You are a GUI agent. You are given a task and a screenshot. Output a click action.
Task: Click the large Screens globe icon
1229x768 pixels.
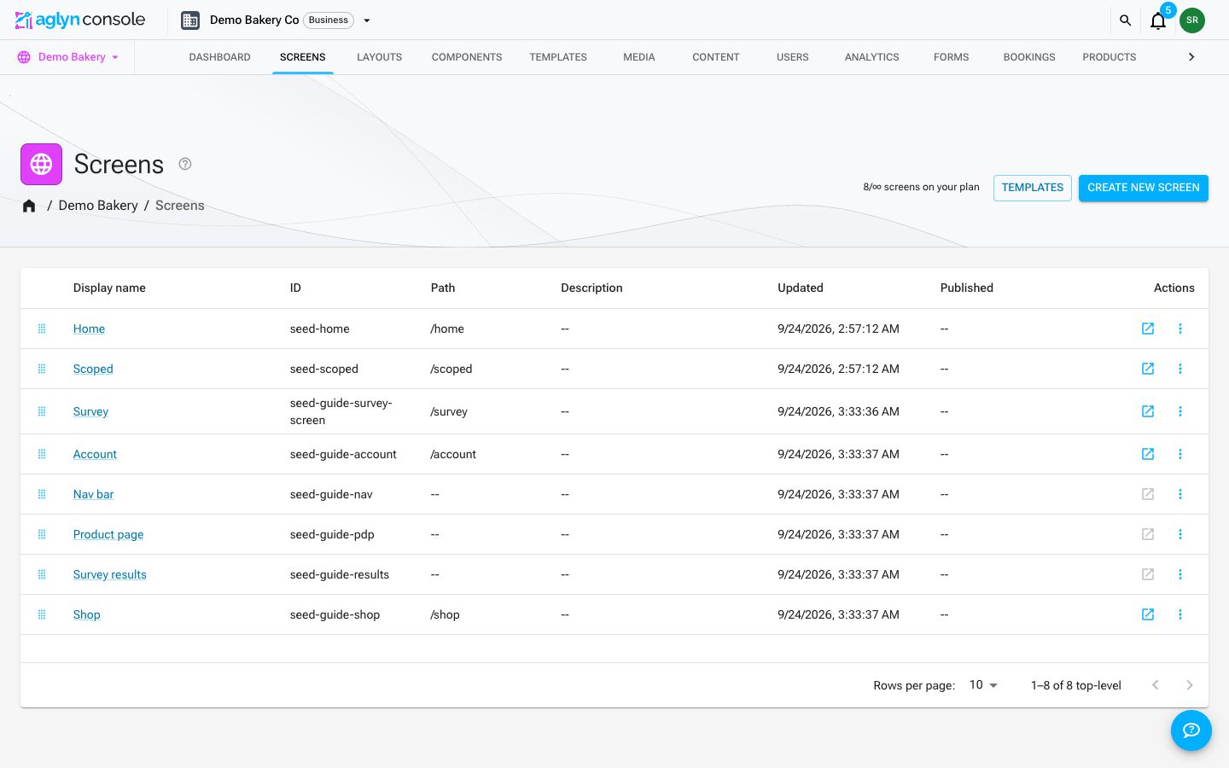click(41, 164)
